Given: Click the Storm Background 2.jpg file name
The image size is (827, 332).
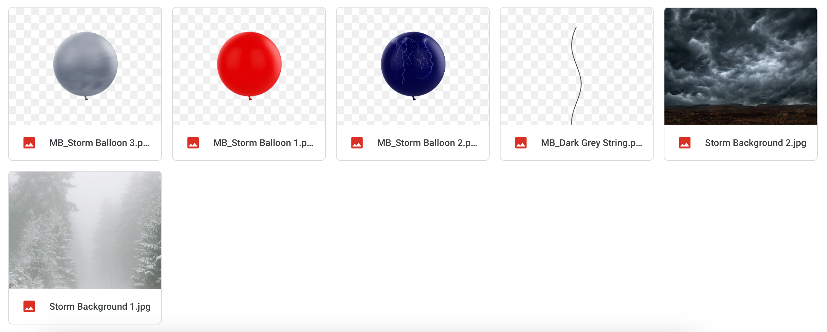Looking at the screenshot, I should (x=755, y=143).
